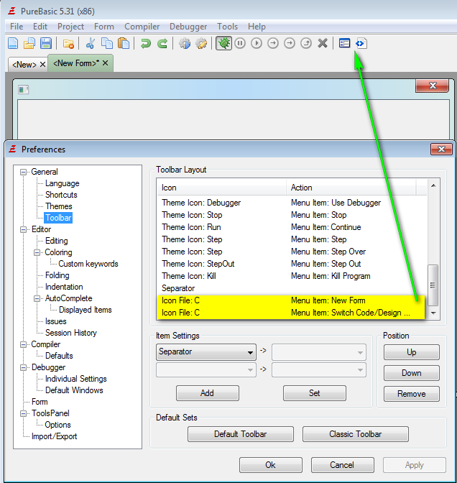The image size is (457, 483).
Task: Select row 'Menu Item: New Form'
Action: [x=291, y=300]
